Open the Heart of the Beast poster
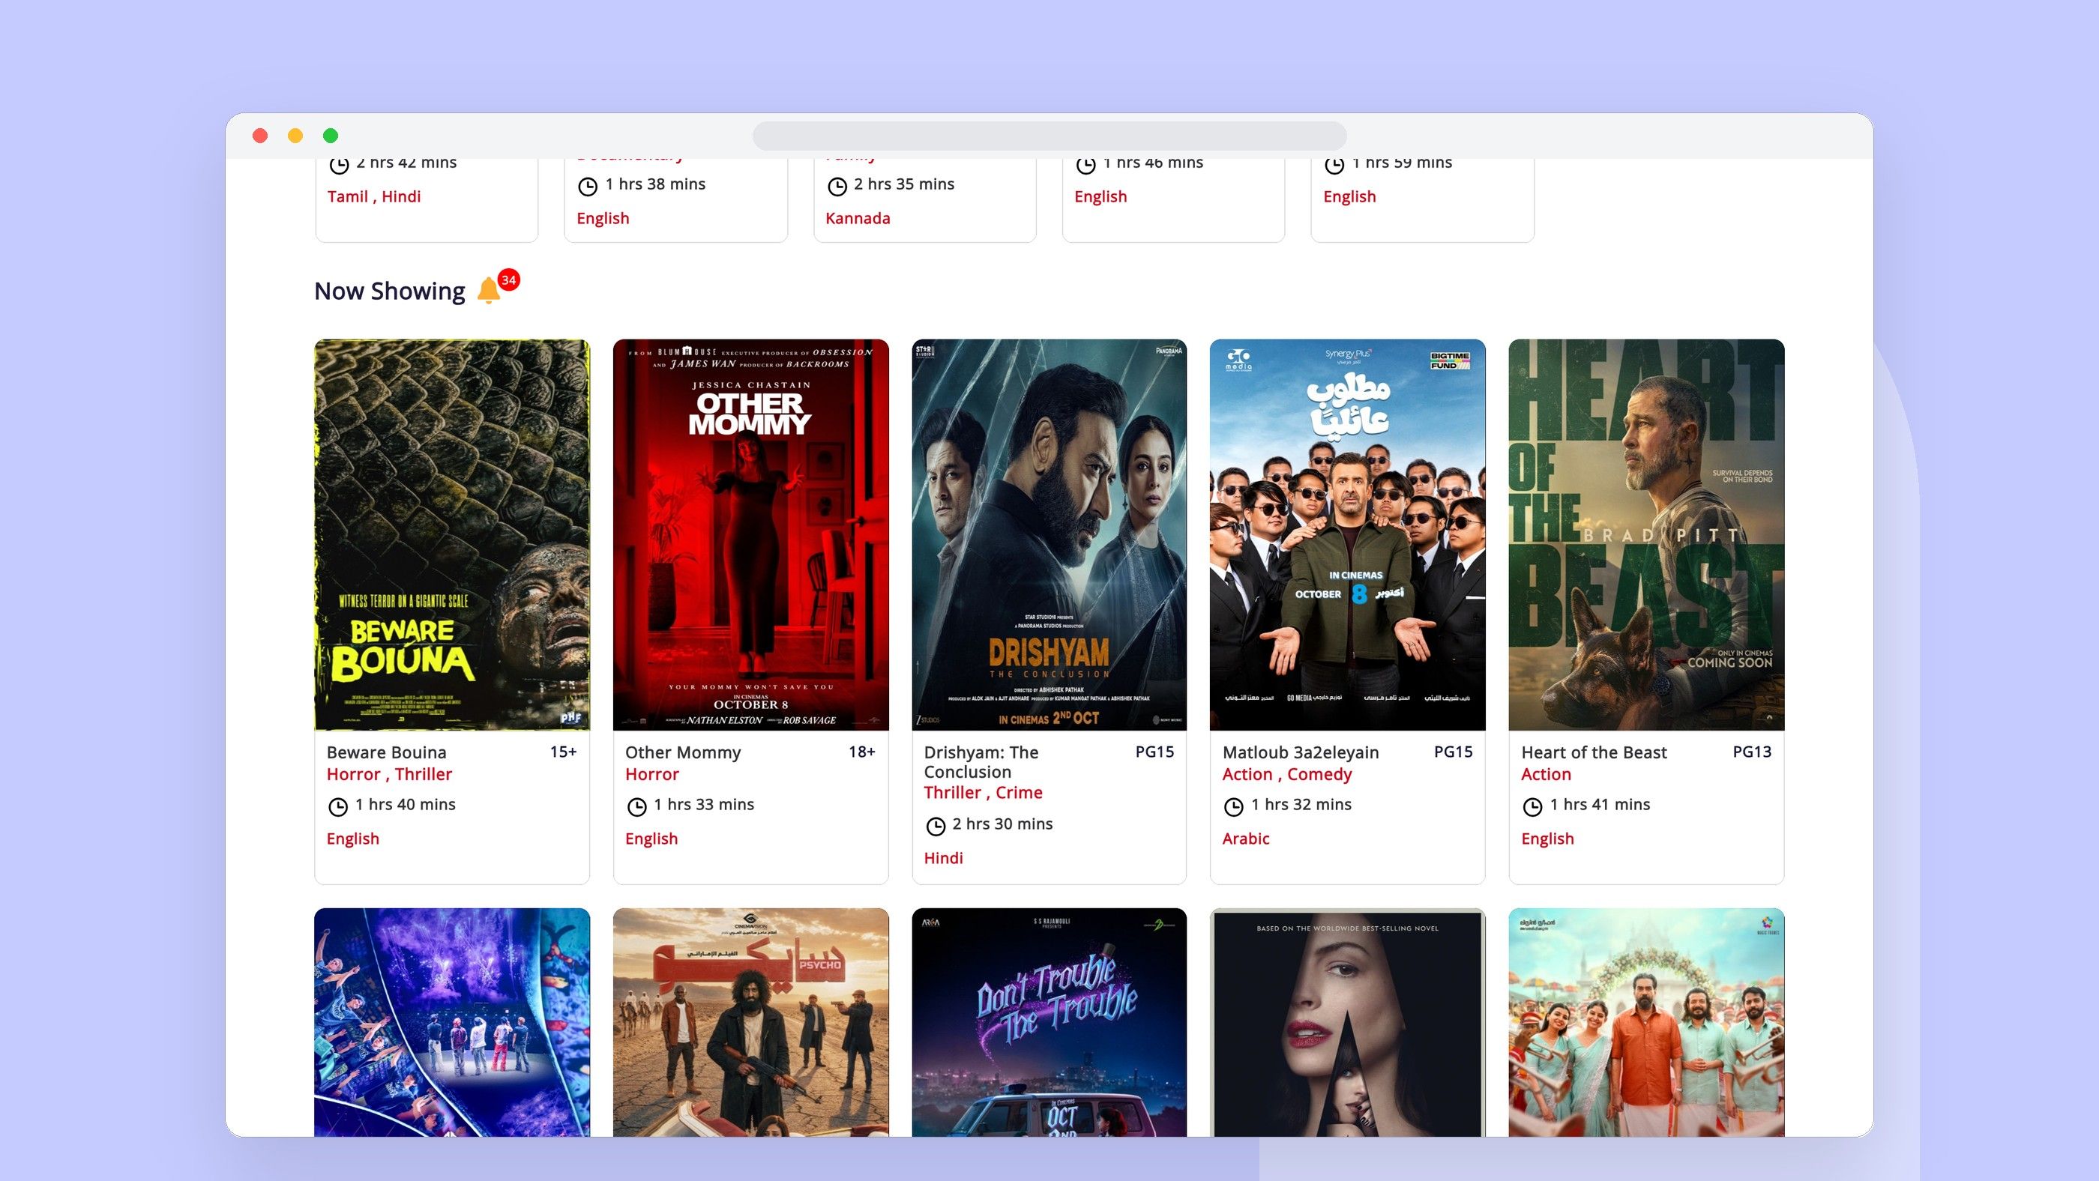Screen dimensions: 2099x1181 [1646, 534]
